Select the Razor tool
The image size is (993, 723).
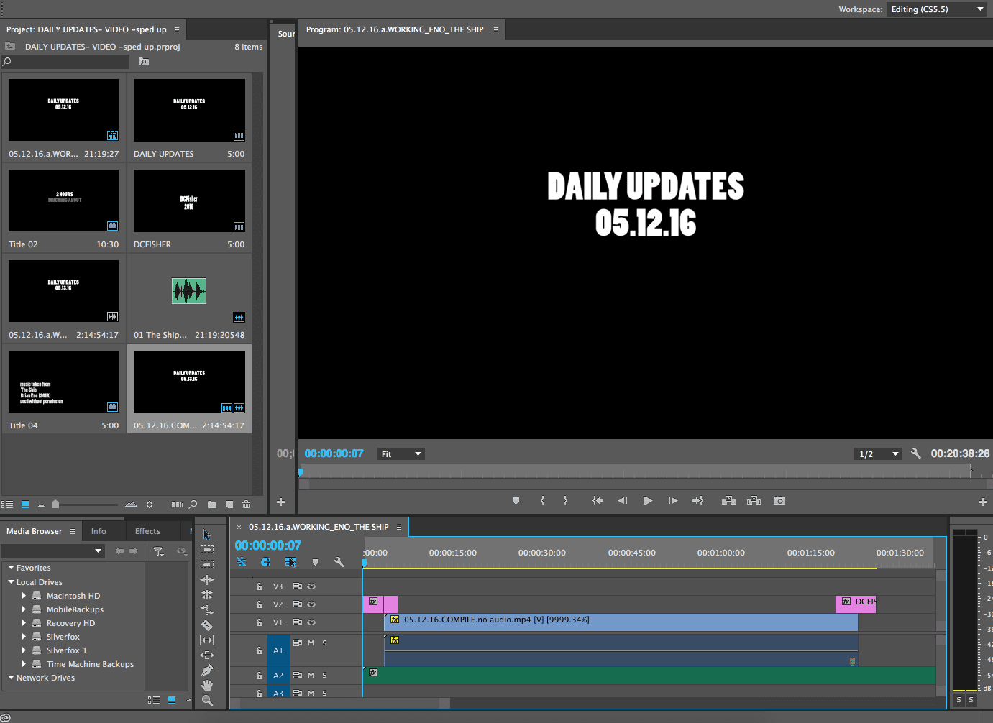tap(207, 625)
